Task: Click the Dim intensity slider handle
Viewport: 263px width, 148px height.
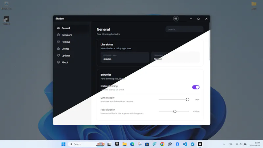Action: click(187, 100)
